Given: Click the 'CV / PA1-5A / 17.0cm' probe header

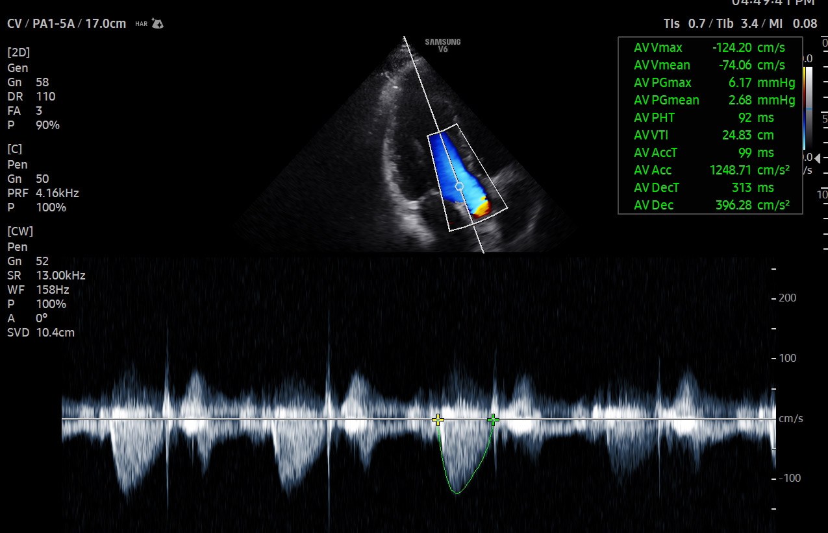Looking at the screenshot, I should pyautogui.click(x=67, y=24).
